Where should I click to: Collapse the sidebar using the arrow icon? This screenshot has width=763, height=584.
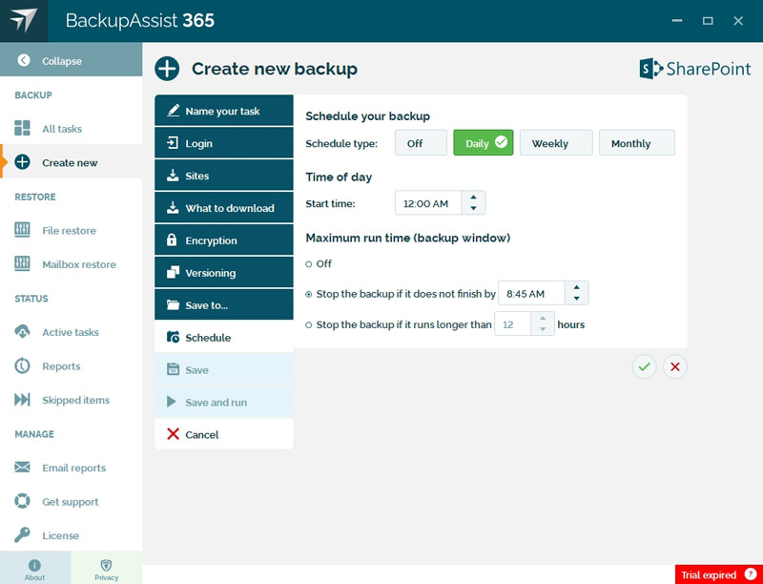[23, 60]
